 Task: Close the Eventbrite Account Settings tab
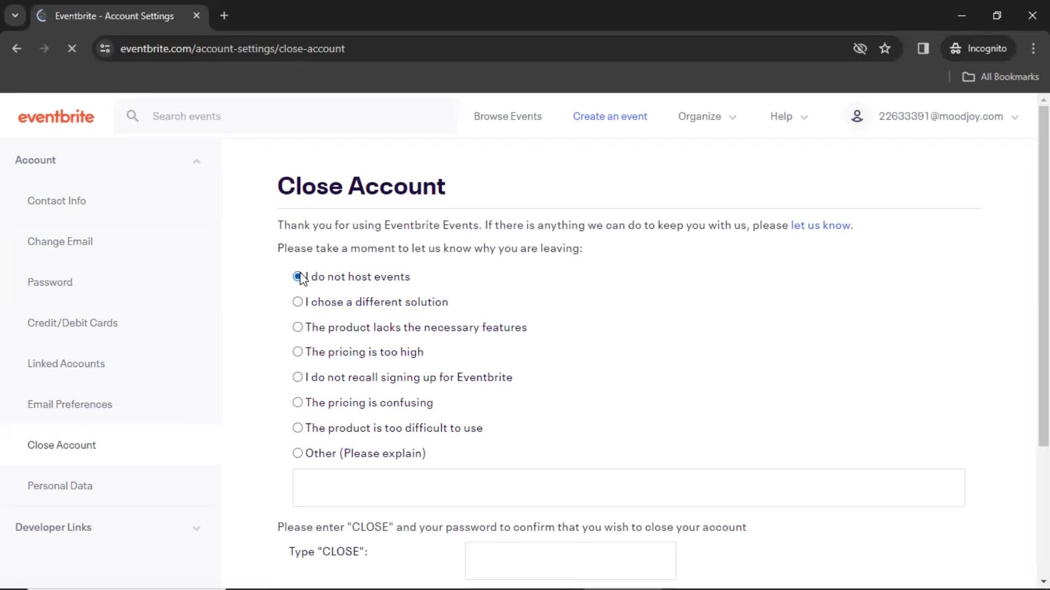tap(196, 15)
